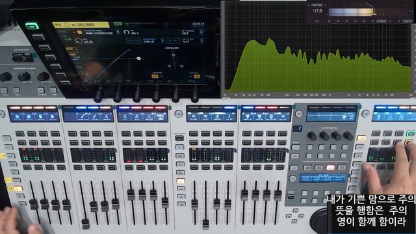Open the Dynamics Model WING COMPRESSOR dropdown
Image resolution: width=416 pixels, height=234 pixels.
[118, 32]
